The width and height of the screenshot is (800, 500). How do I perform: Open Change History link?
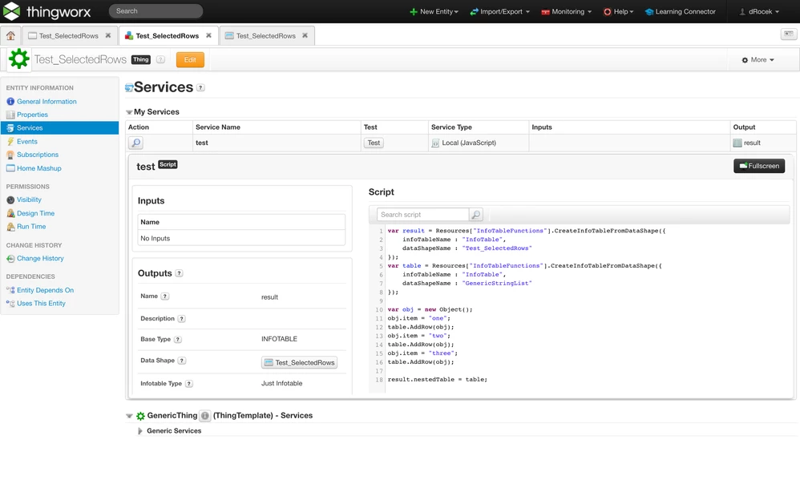coord(40,259)
